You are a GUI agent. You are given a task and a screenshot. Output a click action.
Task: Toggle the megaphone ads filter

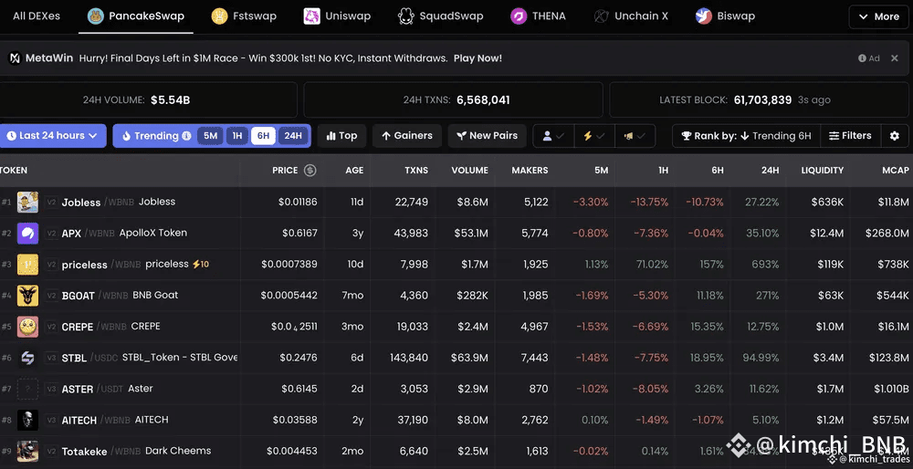(x=635, y=136)
